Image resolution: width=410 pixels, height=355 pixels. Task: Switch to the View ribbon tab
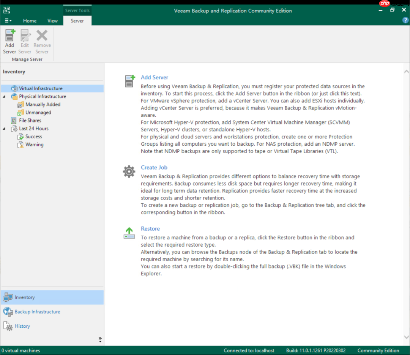point(52,20)
